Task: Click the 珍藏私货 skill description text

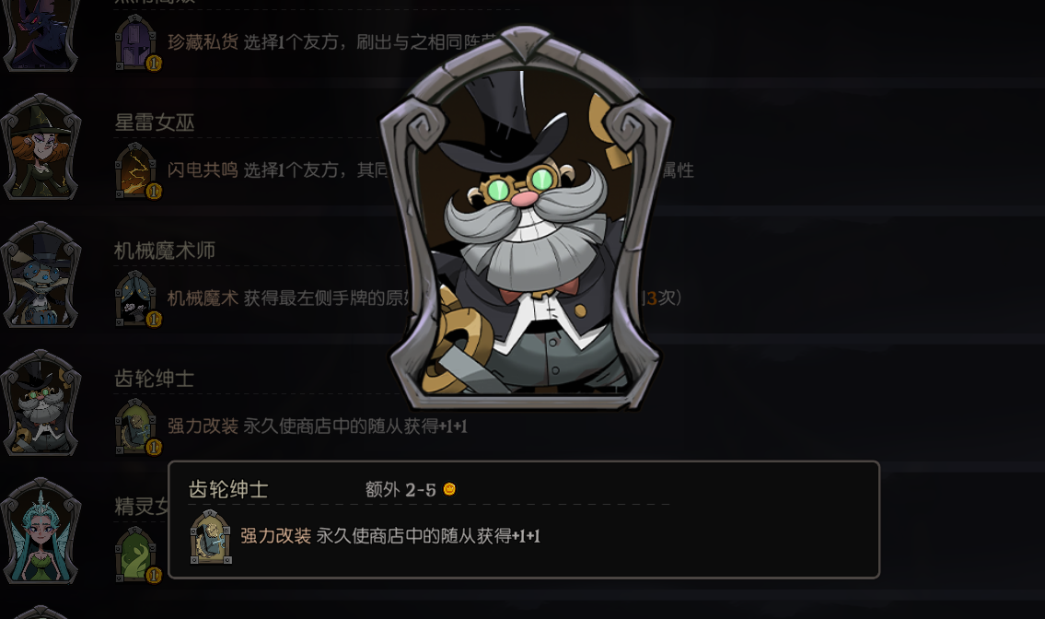Action: pyautogui.click(x=331, y=42)
